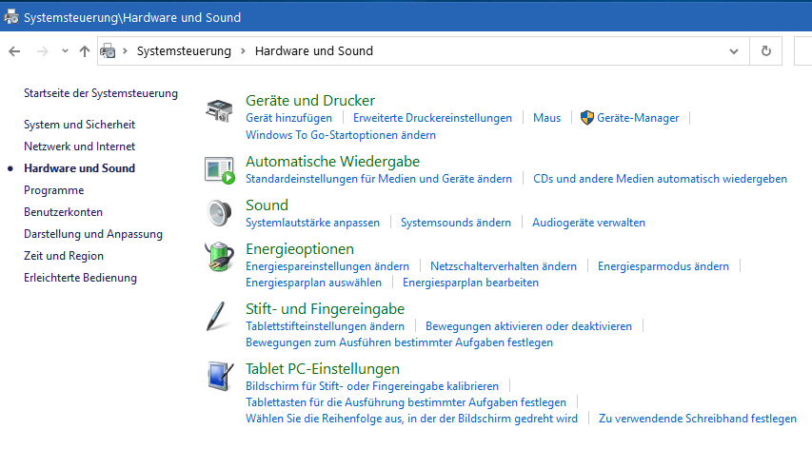Click the Sound speaker icon
Image resolution: width=812 pixels, height=469 pixels.
point(219,212)
